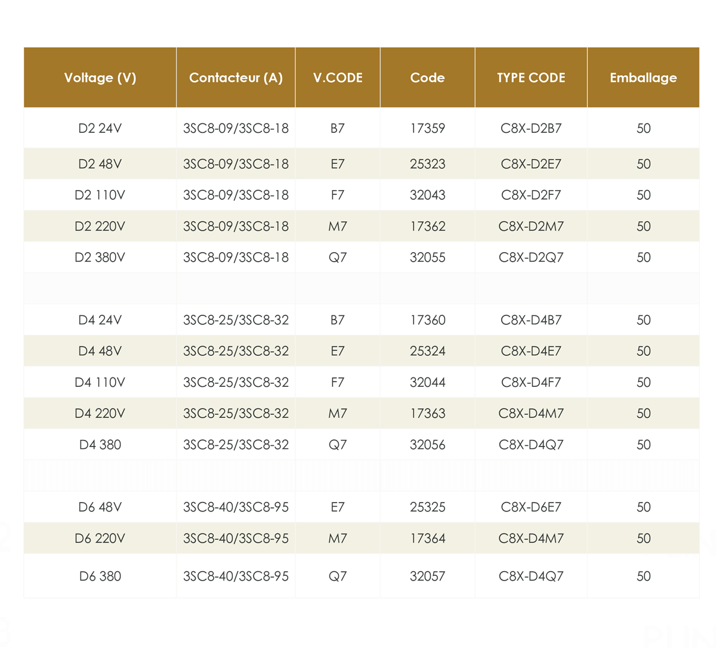Viewport: 716px width, 648px height.
Task: Click V.CODE F7 in the D2 110V row
Action: [338, 195]
